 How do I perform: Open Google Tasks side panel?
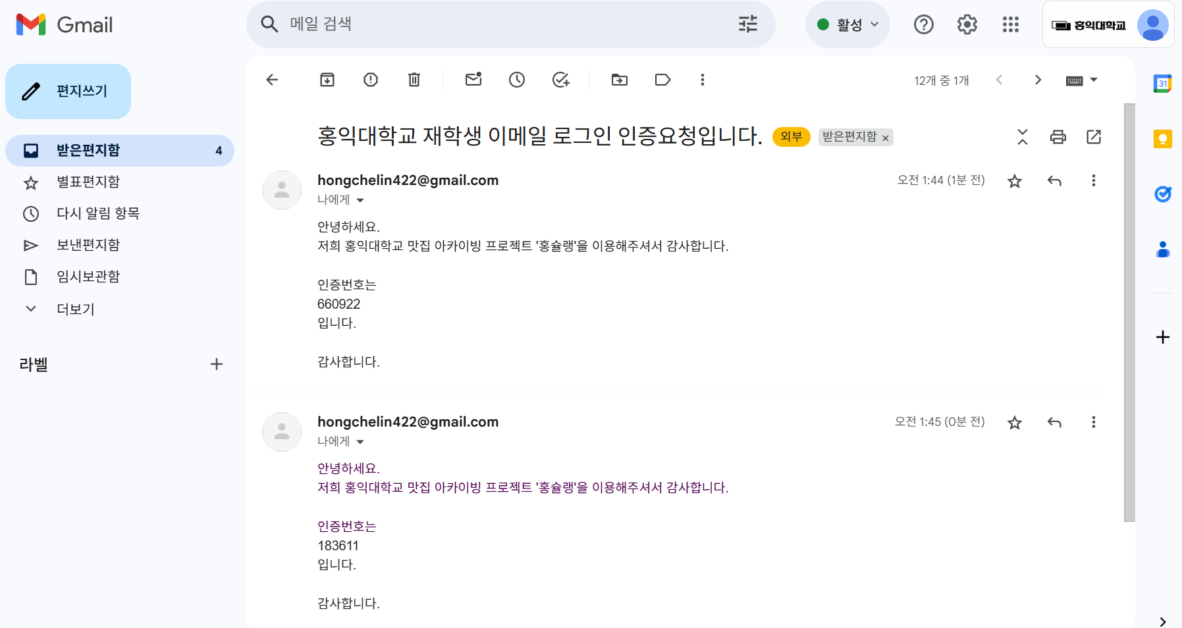[x=1163, y=194]
